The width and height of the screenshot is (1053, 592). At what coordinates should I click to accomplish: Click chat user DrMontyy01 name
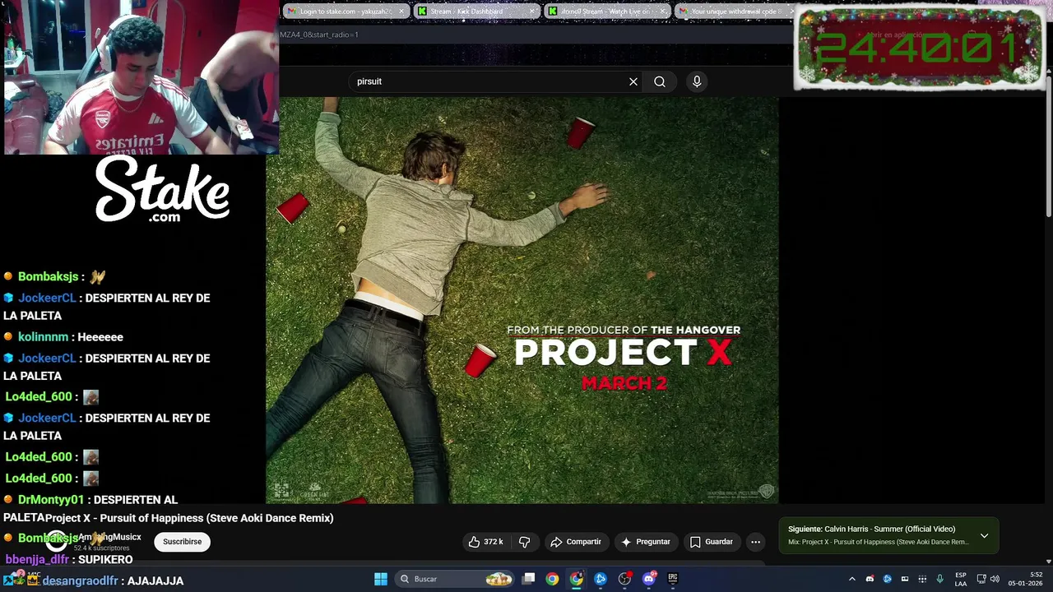pos(51,500)
